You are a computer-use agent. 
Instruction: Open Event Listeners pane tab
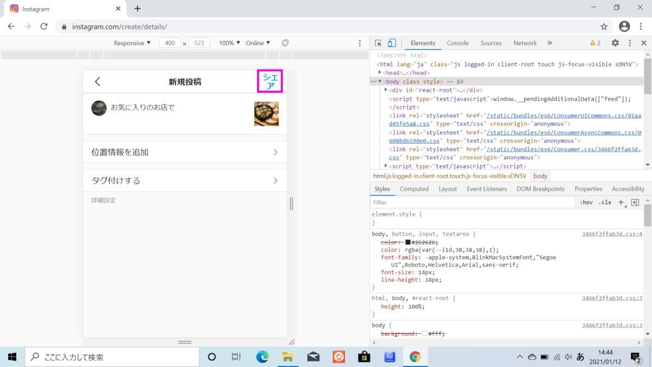click(486, 189)
